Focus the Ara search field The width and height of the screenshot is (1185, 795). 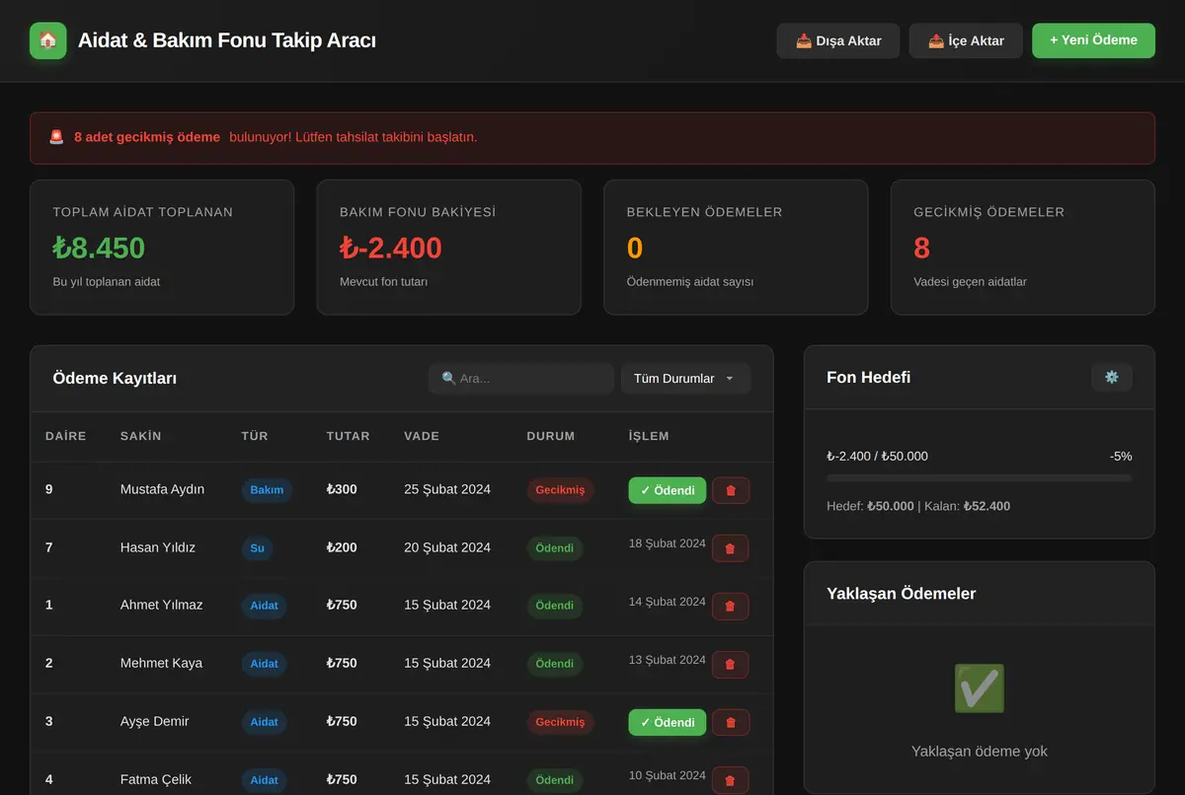pos(521,379)
